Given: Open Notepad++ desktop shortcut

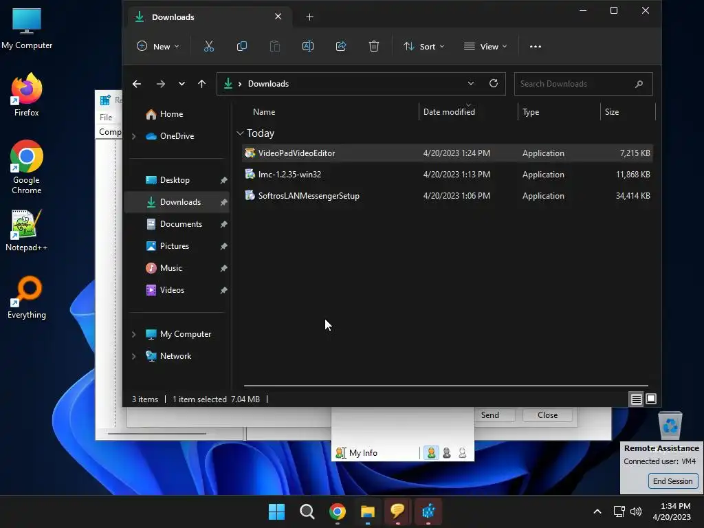Looking at the screenshot, I should [27, 230].
